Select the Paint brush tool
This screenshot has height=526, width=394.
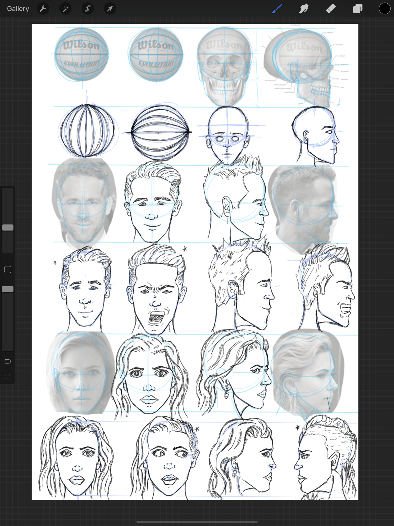[x=277, y=9]
